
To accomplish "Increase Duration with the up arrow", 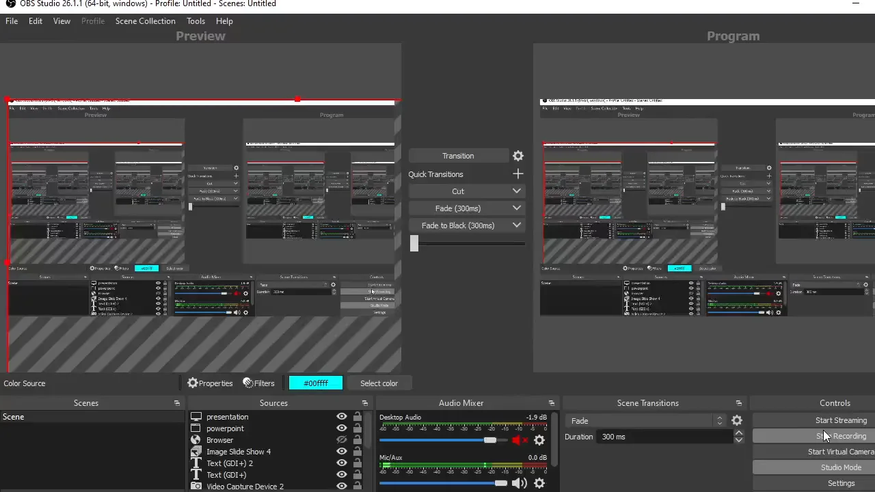I will pos(739,433).
